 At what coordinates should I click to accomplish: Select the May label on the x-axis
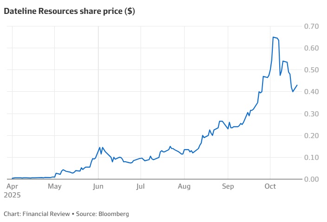pos(55,187)
